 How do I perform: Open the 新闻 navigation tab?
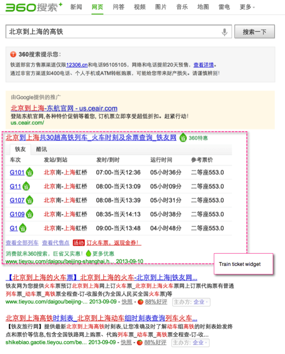coord(76,7)
